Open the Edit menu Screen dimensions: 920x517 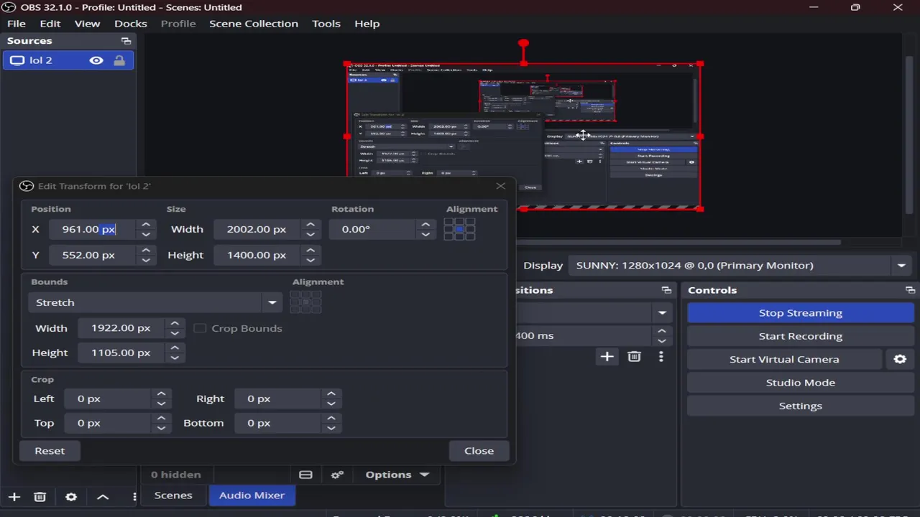pos(50,24)
